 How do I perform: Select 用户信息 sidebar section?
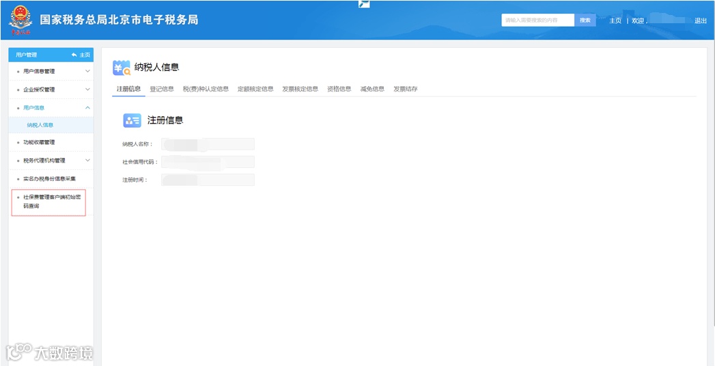pos(33,108)
